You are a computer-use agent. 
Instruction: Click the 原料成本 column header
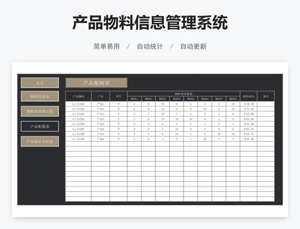(x=248, y=96)
